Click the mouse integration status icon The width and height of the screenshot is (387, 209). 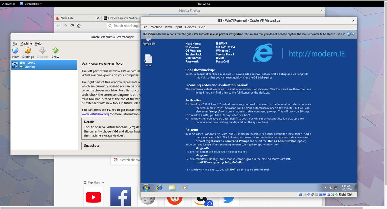coord(332,194)
